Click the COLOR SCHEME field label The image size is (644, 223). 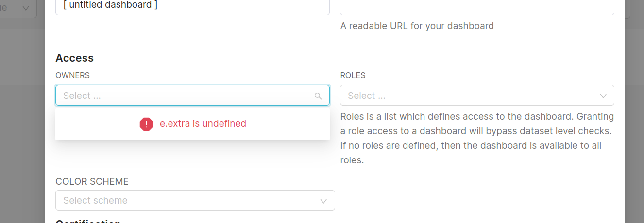click(x=92, y=182)
